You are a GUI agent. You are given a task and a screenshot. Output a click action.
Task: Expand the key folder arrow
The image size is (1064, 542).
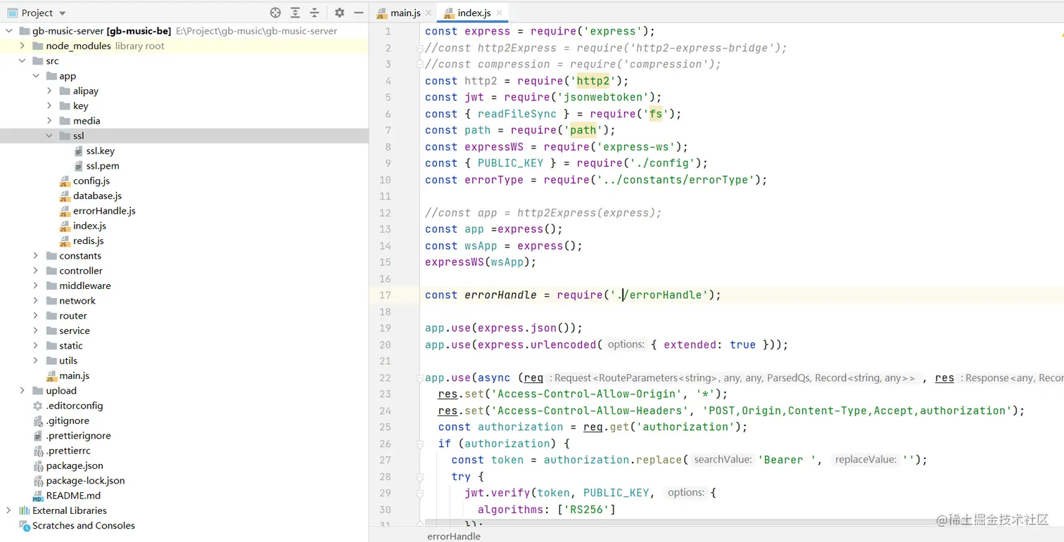pyautogui.click(x=49, y=106)
